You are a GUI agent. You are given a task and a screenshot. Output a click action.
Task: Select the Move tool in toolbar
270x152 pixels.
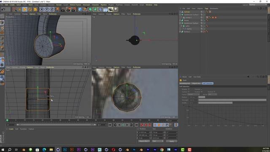pyautogui.click(x=20, y=9)
